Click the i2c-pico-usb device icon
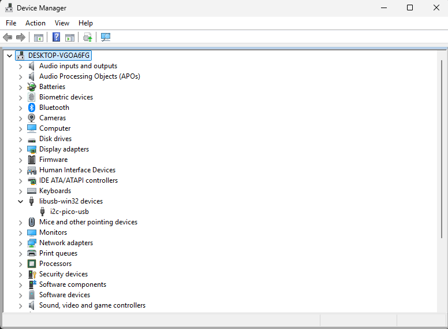Image resolution: width=448 pixels, height=329 pixels. [42, 212]
